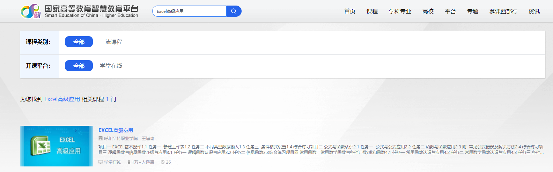Click the EXCEL高级应用 course cover thumbnail

(x=57, y=146)
